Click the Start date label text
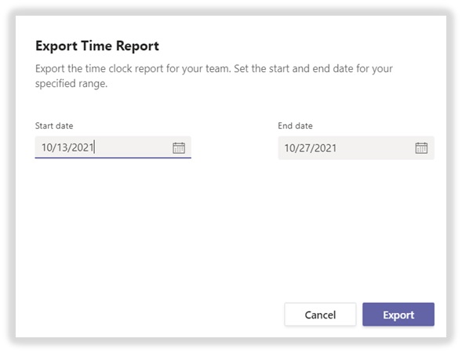 [x=54, y=126]
